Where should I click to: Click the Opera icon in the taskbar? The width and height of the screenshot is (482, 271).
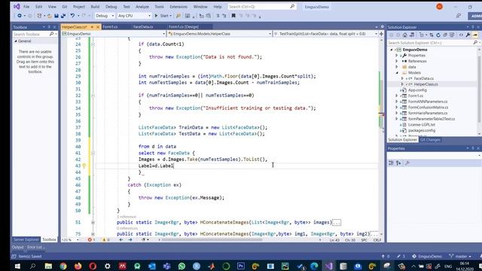click(x=93, y=266)
